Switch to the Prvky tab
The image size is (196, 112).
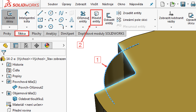(7, 34)
